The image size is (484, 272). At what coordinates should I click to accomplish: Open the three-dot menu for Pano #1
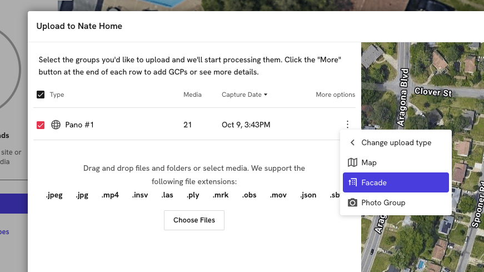click(x=347, y=125)
